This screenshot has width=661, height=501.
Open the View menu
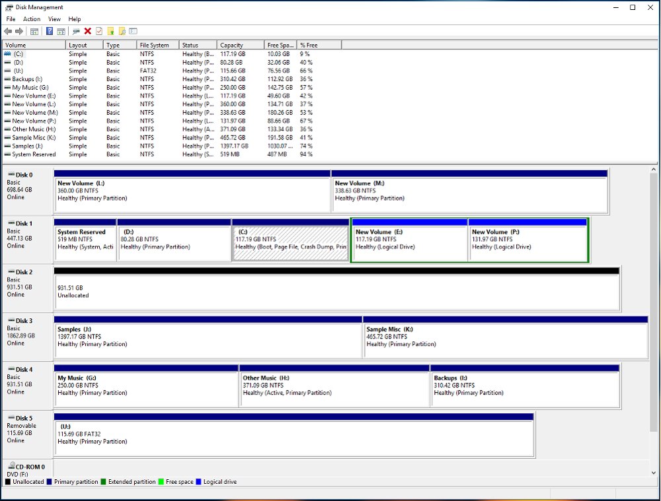point(54,19)
